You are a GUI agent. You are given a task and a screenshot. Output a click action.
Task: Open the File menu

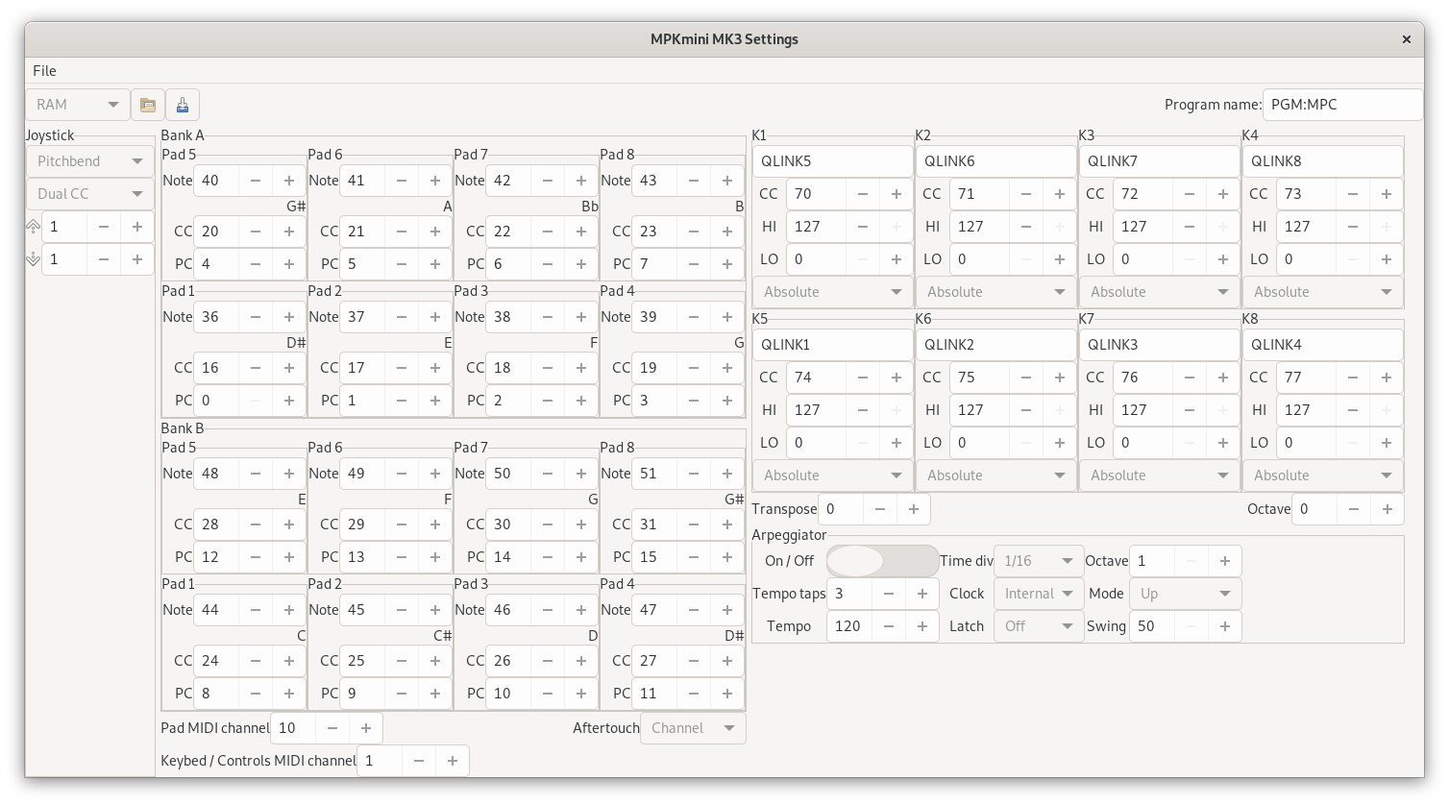pyautogui.click(x=44, y=71)
